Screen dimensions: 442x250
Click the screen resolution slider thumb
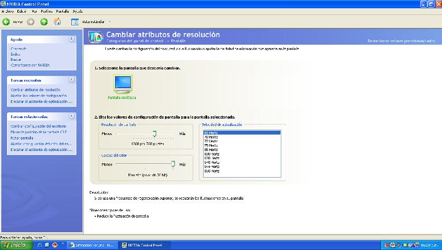coord(154,134)
